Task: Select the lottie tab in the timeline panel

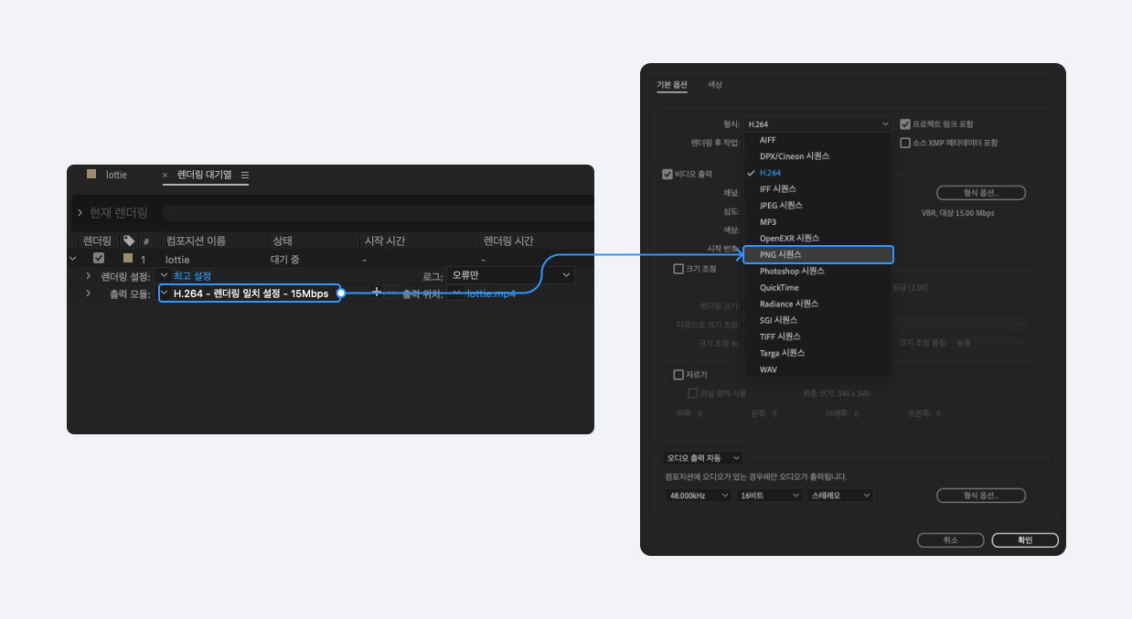Action: tap(116, 175)
